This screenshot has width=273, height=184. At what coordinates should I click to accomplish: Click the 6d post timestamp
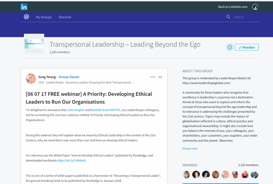click(160, 77)
